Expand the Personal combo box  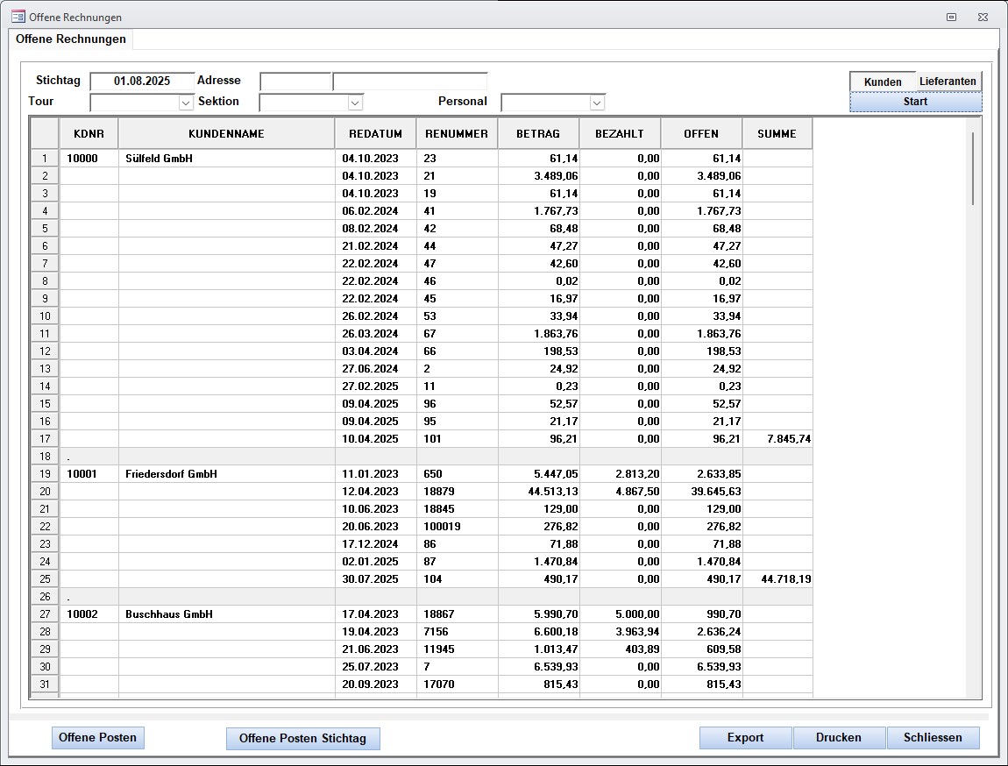tap(597, 103)
